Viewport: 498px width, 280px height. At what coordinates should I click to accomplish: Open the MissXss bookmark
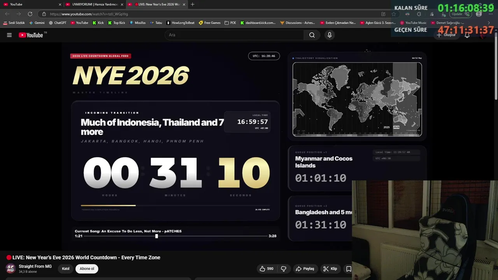[x=137, y=23]
